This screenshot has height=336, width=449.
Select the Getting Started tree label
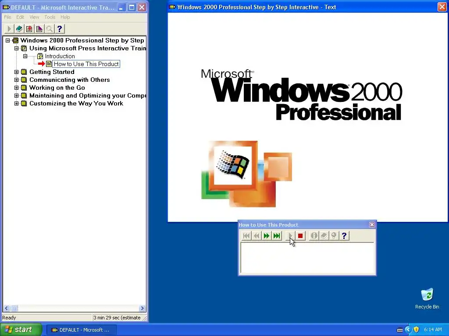point(52,72)
